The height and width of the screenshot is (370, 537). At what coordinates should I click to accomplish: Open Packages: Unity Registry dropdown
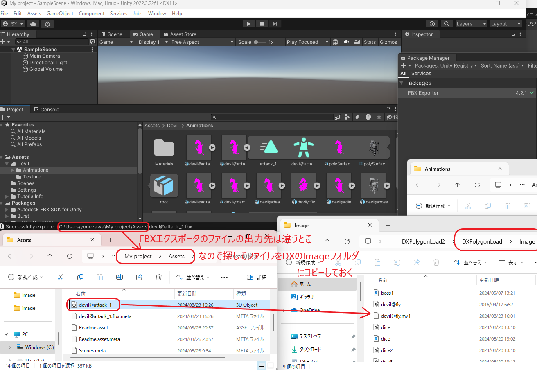tap(446, 65)
